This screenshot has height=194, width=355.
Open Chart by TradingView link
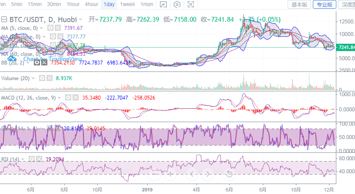[53, 59]
